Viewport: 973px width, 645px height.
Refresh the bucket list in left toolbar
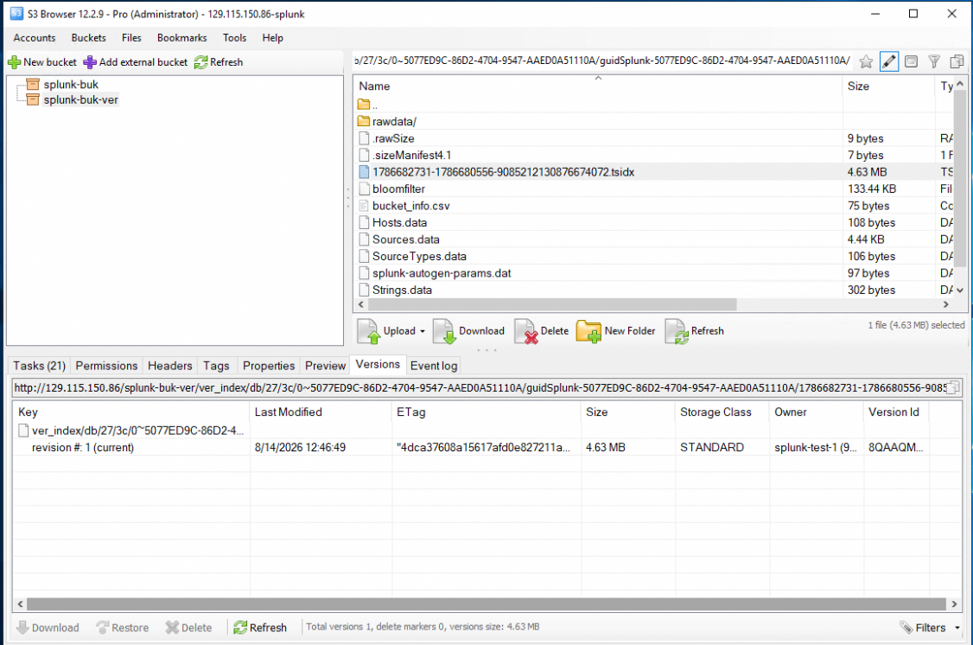point(219,62)
